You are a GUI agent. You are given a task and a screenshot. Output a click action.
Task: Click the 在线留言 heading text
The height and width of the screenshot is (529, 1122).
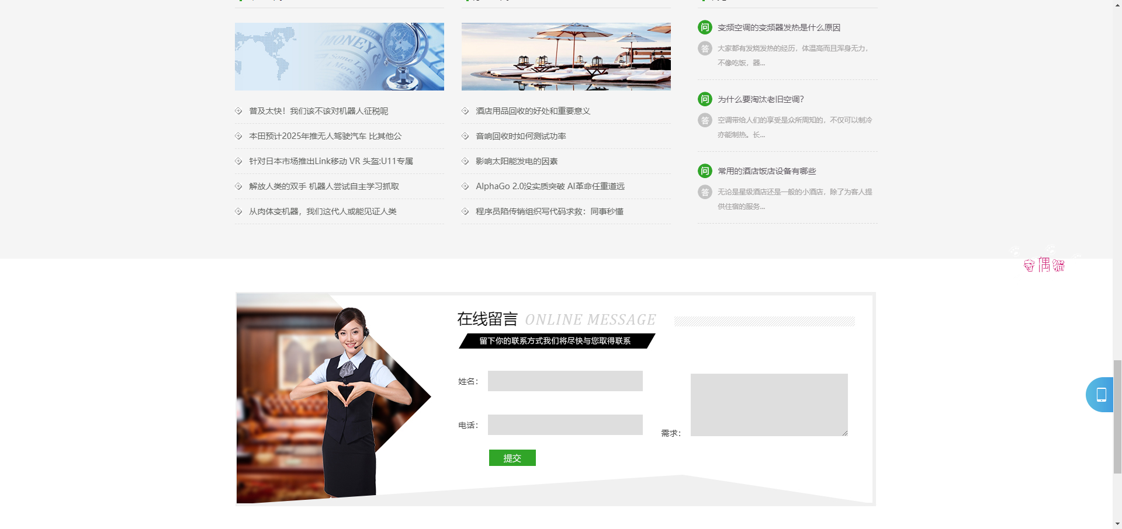pyautogui.click(x=487, y=319)
